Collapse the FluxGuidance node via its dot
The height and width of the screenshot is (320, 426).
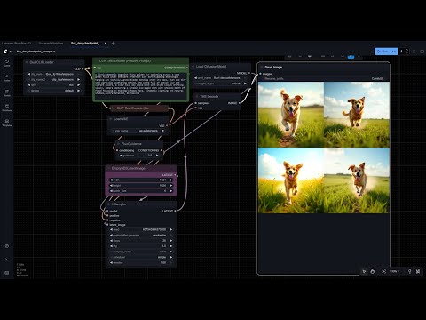(118, 144)
